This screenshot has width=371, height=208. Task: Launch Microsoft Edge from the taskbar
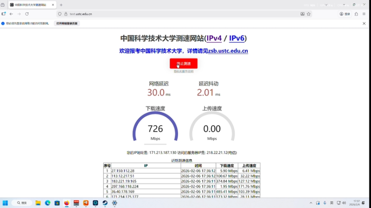48,203
